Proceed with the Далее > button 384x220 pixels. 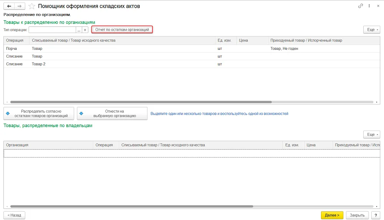coord(332,215)
